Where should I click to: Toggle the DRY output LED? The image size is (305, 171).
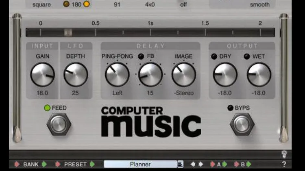pyautogui.click(x=213, y=56)
